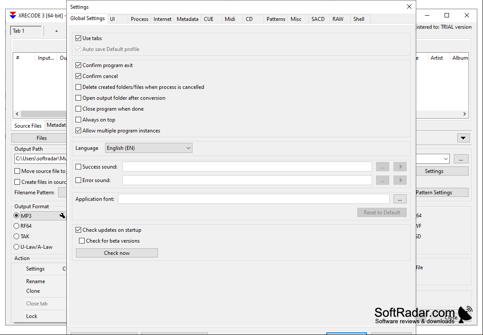Browse for Success sound file

point(383,167)
